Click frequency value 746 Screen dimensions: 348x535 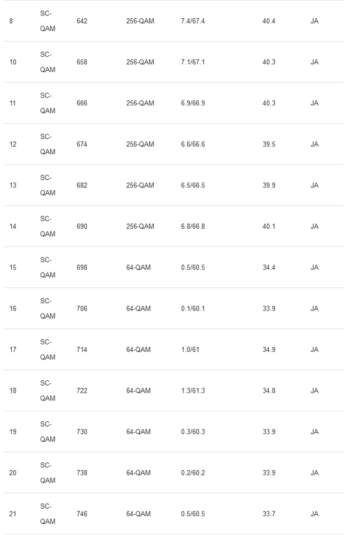pos(82,514)
